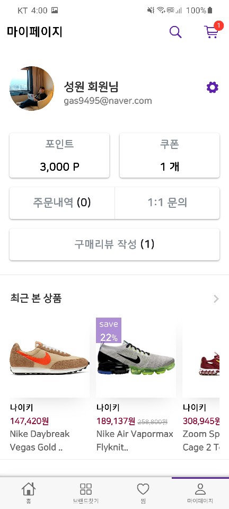229x509 pixels.
Task: Tap the profile photo avatar
Action: point(32,89)
